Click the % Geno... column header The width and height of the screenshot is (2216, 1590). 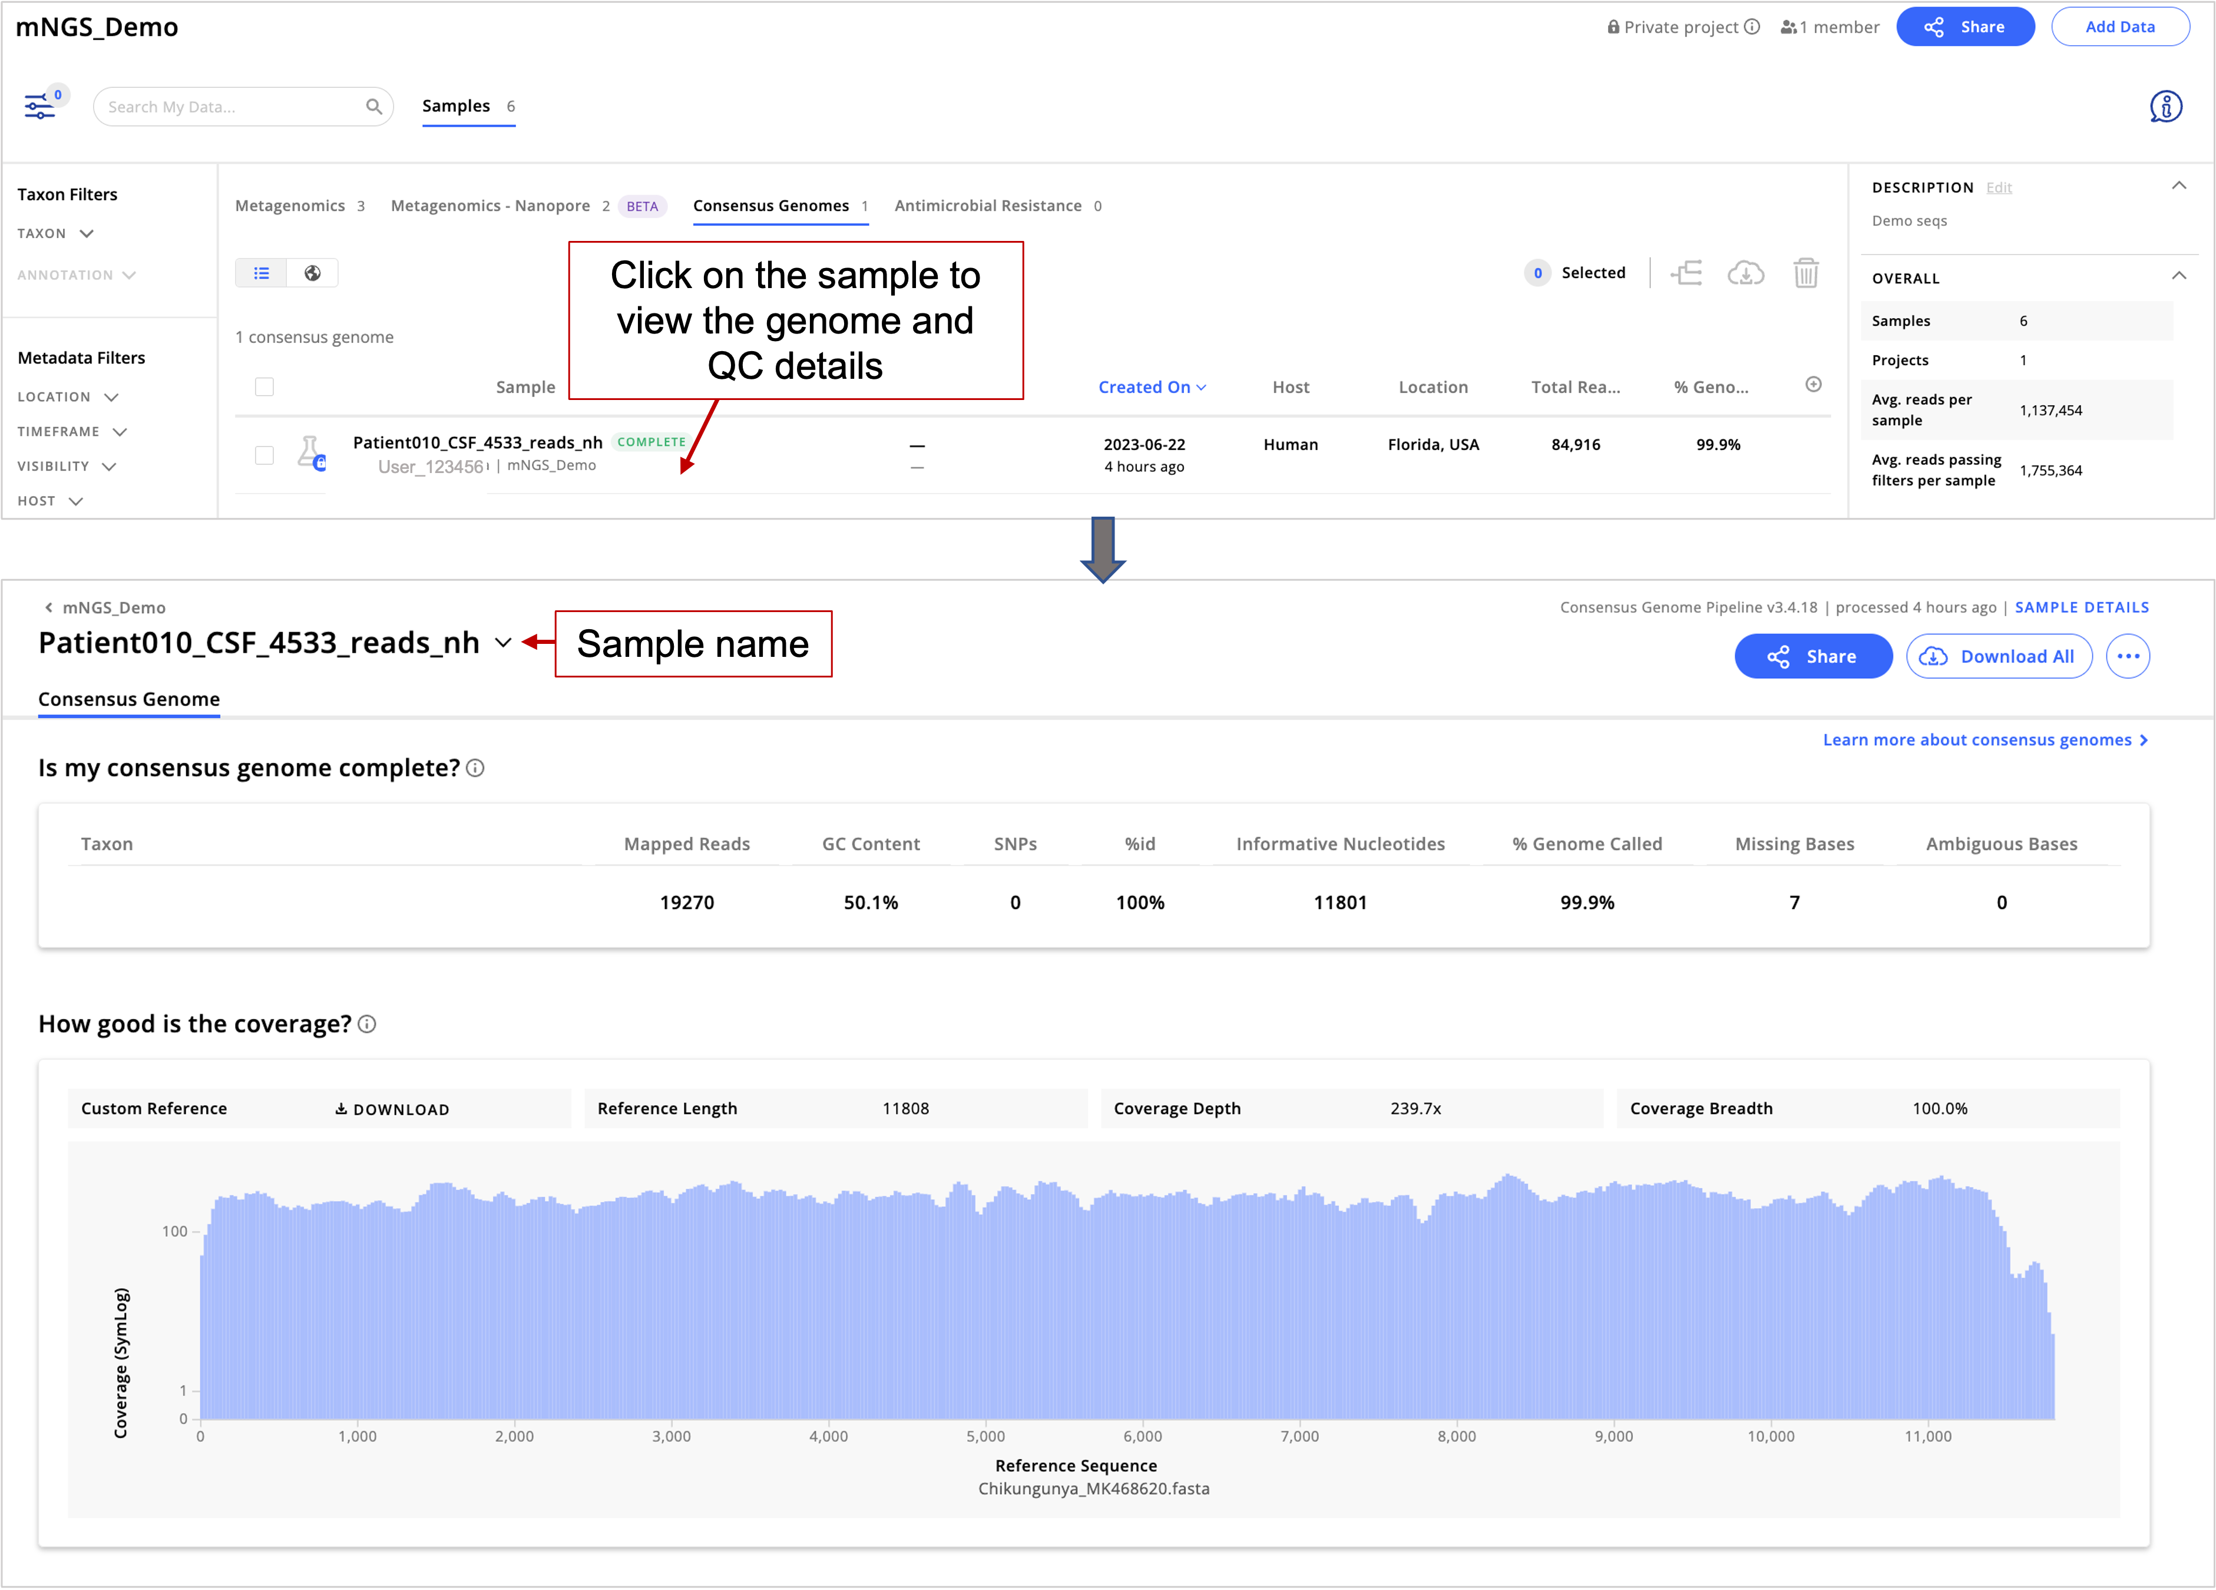[x=1711, y=387]
